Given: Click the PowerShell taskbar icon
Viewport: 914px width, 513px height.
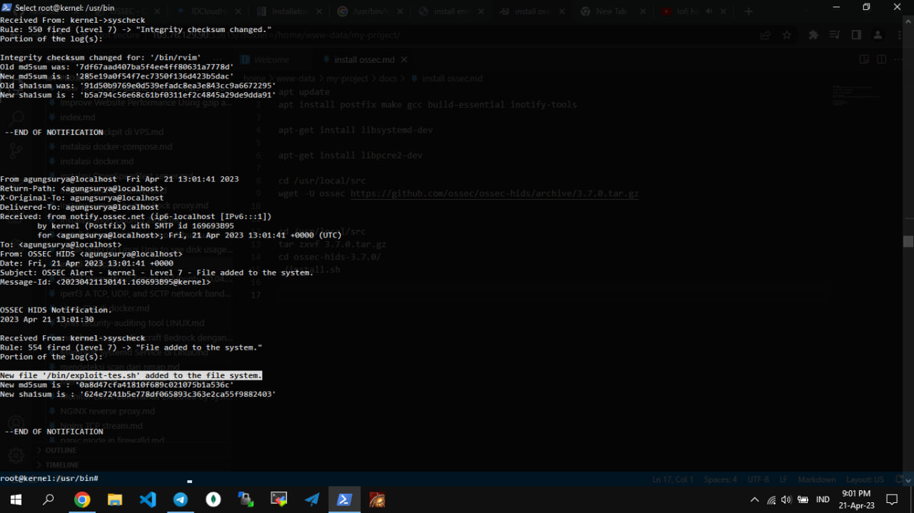Looking at the screenshot, I should point(344,499).
